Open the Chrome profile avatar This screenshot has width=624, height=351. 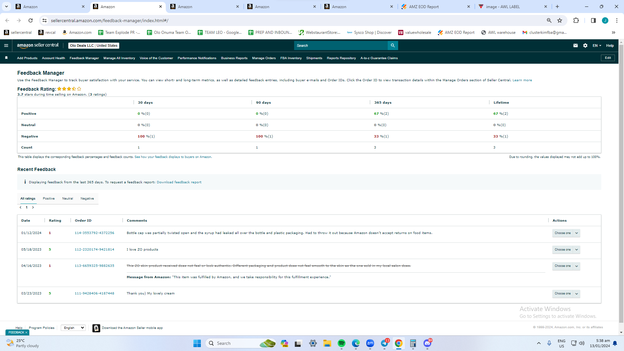(605, 20)
